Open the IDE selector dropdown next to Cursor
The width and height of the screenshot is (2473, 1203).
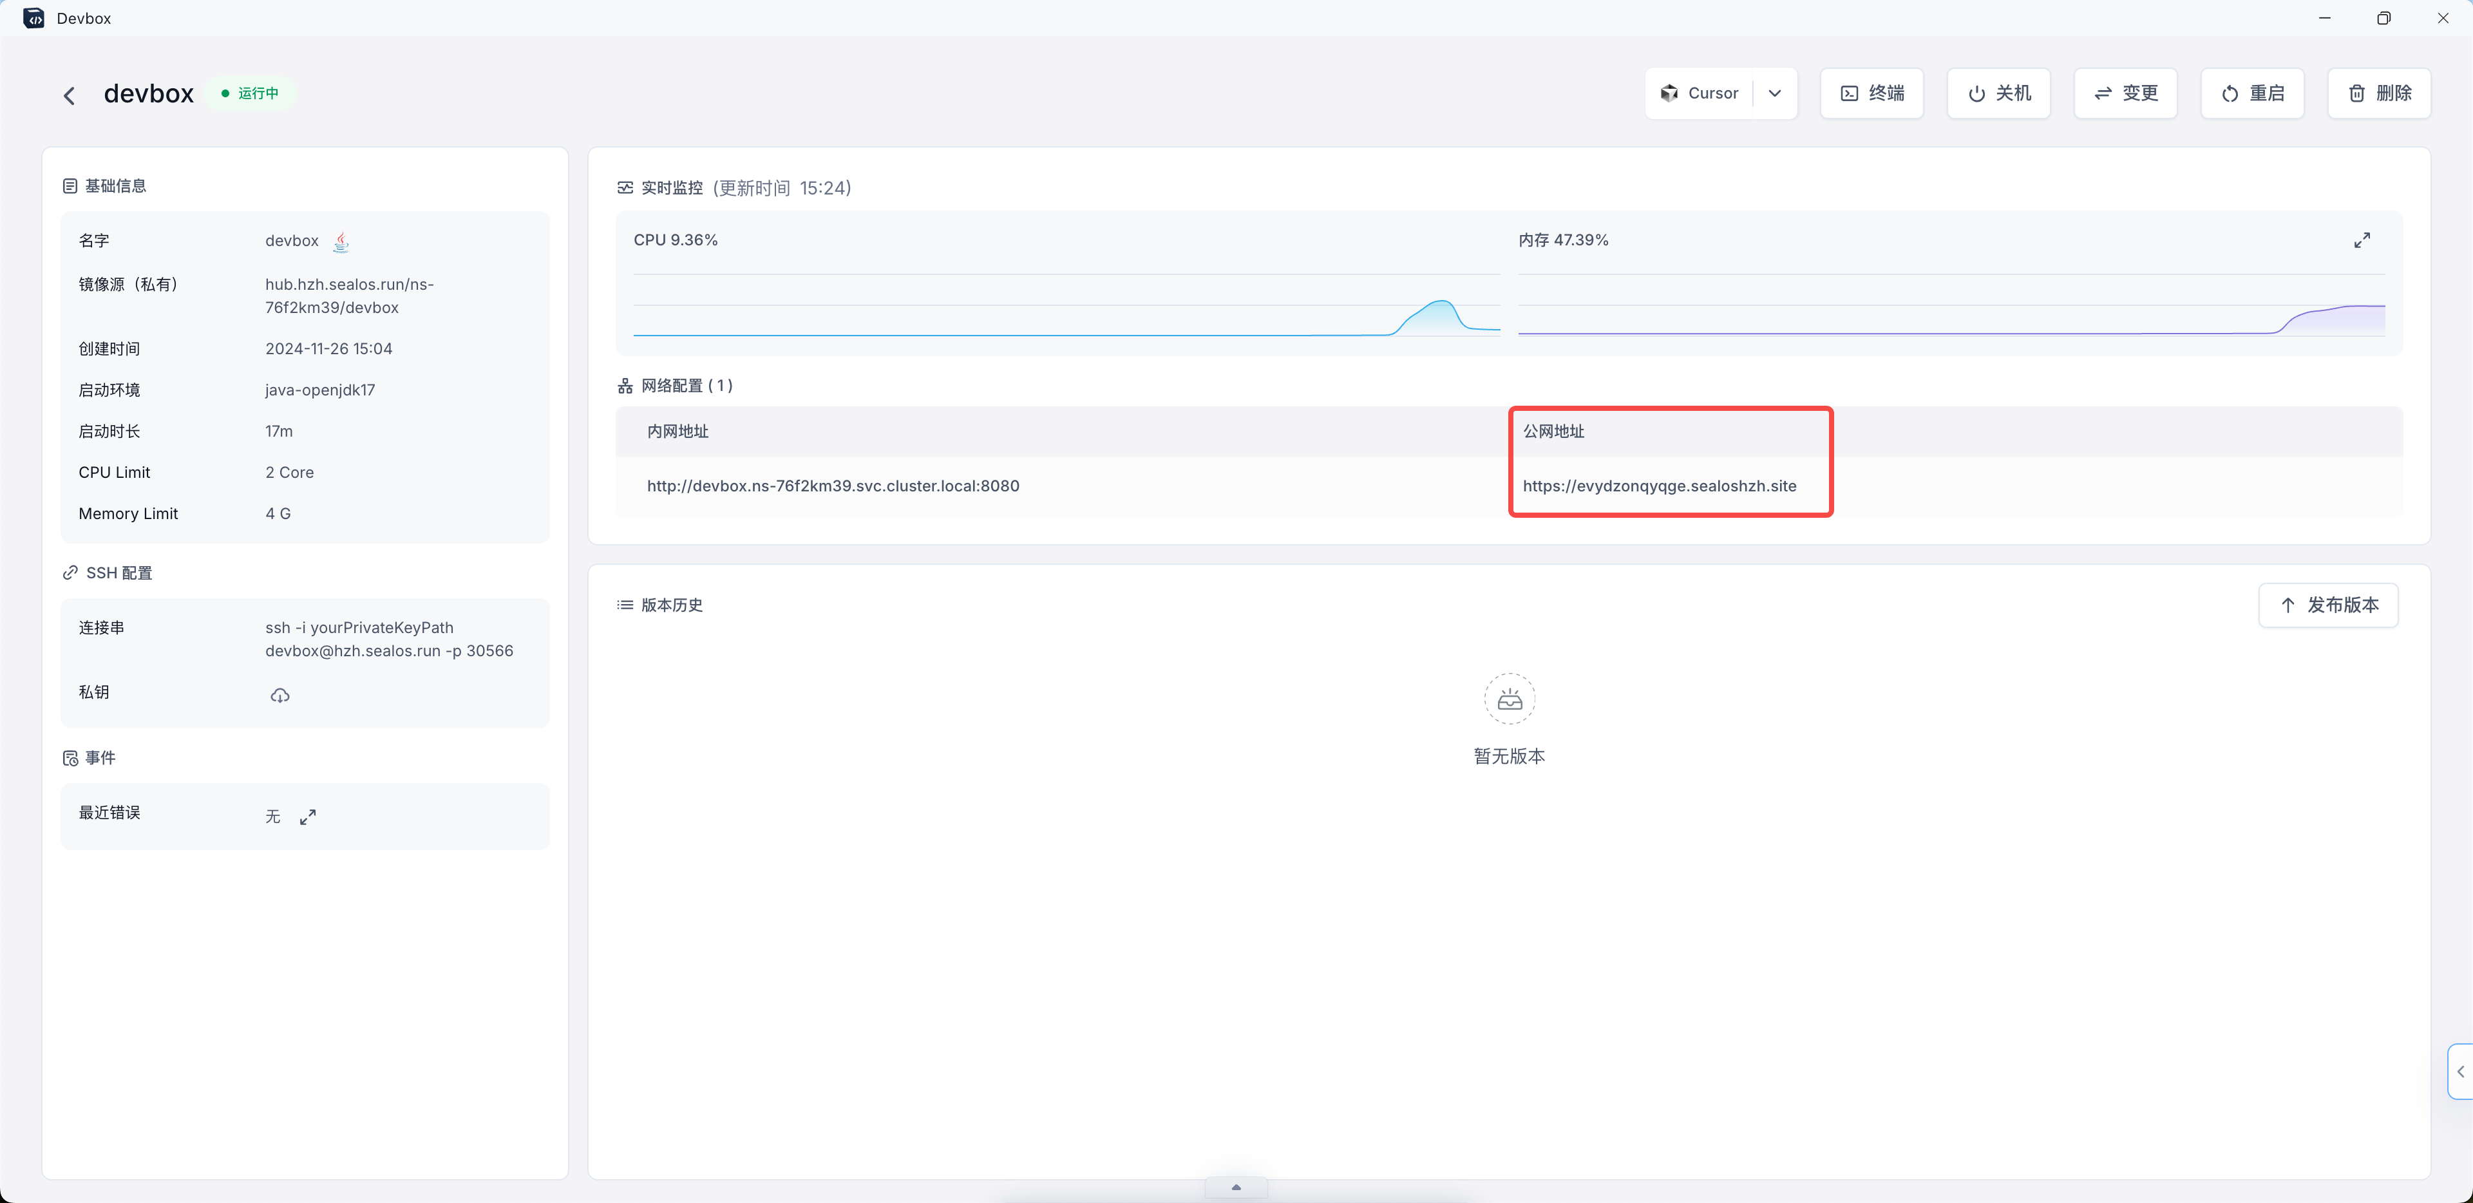click(x=1774, y=93)
